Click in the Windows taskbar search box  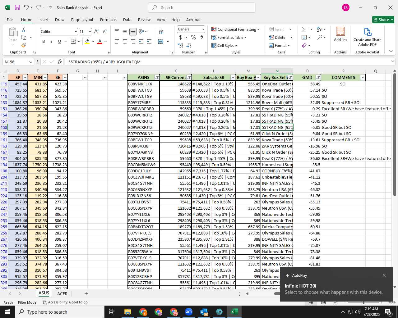tap(59, 312)
